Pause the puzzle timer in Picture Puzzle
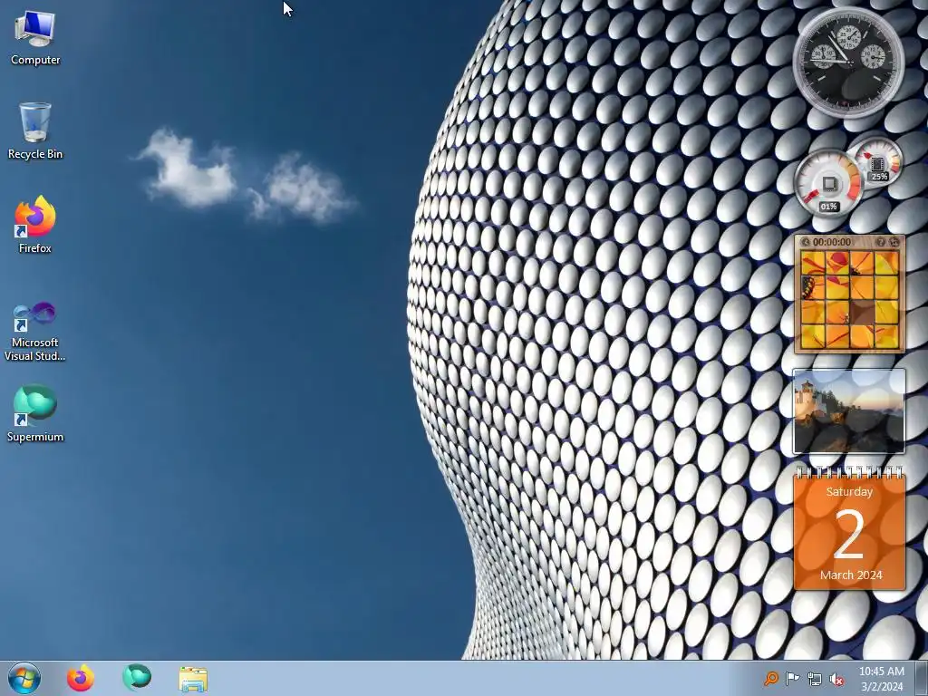The width and height of the screenshot is (928, 696). click(805, 242)
